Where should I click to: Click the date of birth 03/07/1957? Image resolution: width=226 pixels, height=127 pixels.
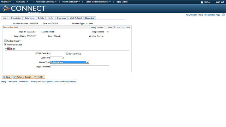click(x=31, y=36)
